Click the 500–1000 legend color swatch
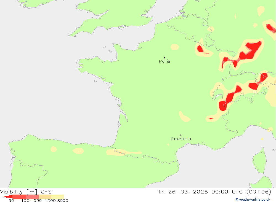This screenshot has width=276, height=202. (45, 196)
